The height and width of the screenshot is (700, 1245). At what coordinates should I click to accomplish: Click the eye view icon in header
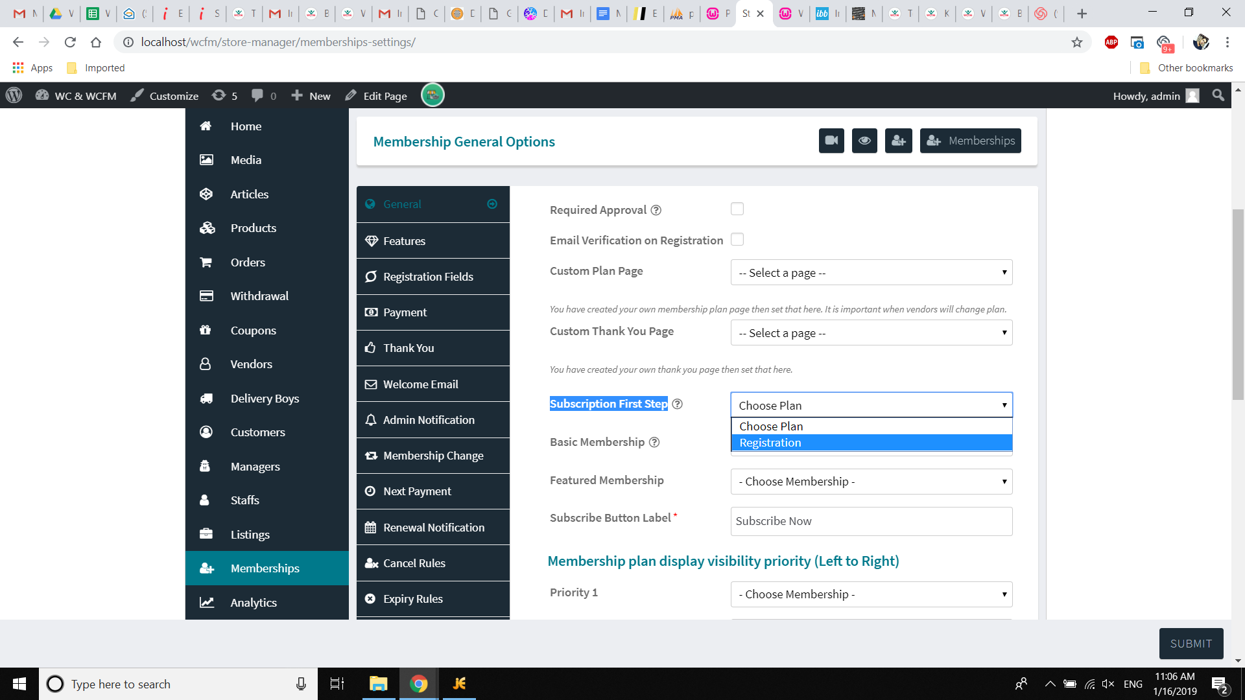point(864,141)
